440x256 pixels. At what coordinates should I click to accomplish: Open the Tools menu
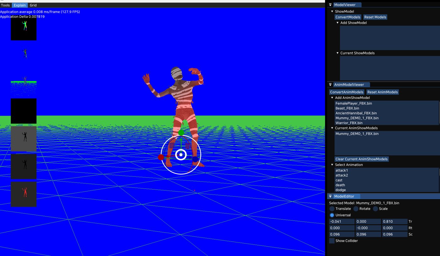point(5,5)
